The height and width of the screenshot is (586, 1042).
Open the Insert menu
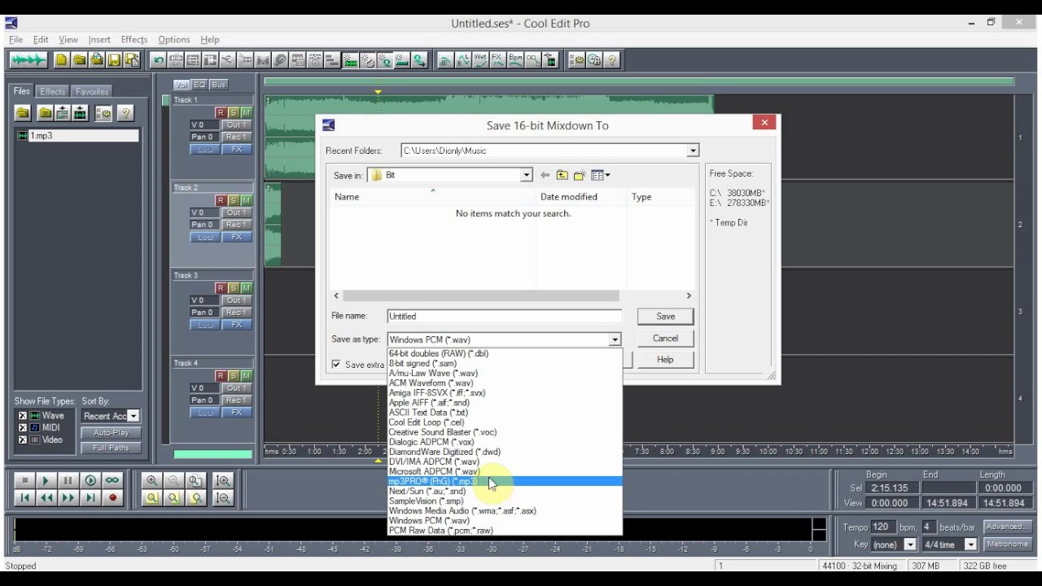(99, 39)
